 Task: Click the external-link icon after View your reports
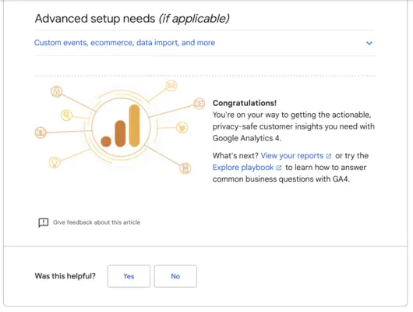point(328,156)
